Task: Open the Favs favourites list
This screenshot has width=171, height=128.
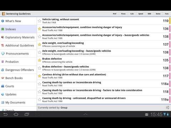Action: (167, 14)
